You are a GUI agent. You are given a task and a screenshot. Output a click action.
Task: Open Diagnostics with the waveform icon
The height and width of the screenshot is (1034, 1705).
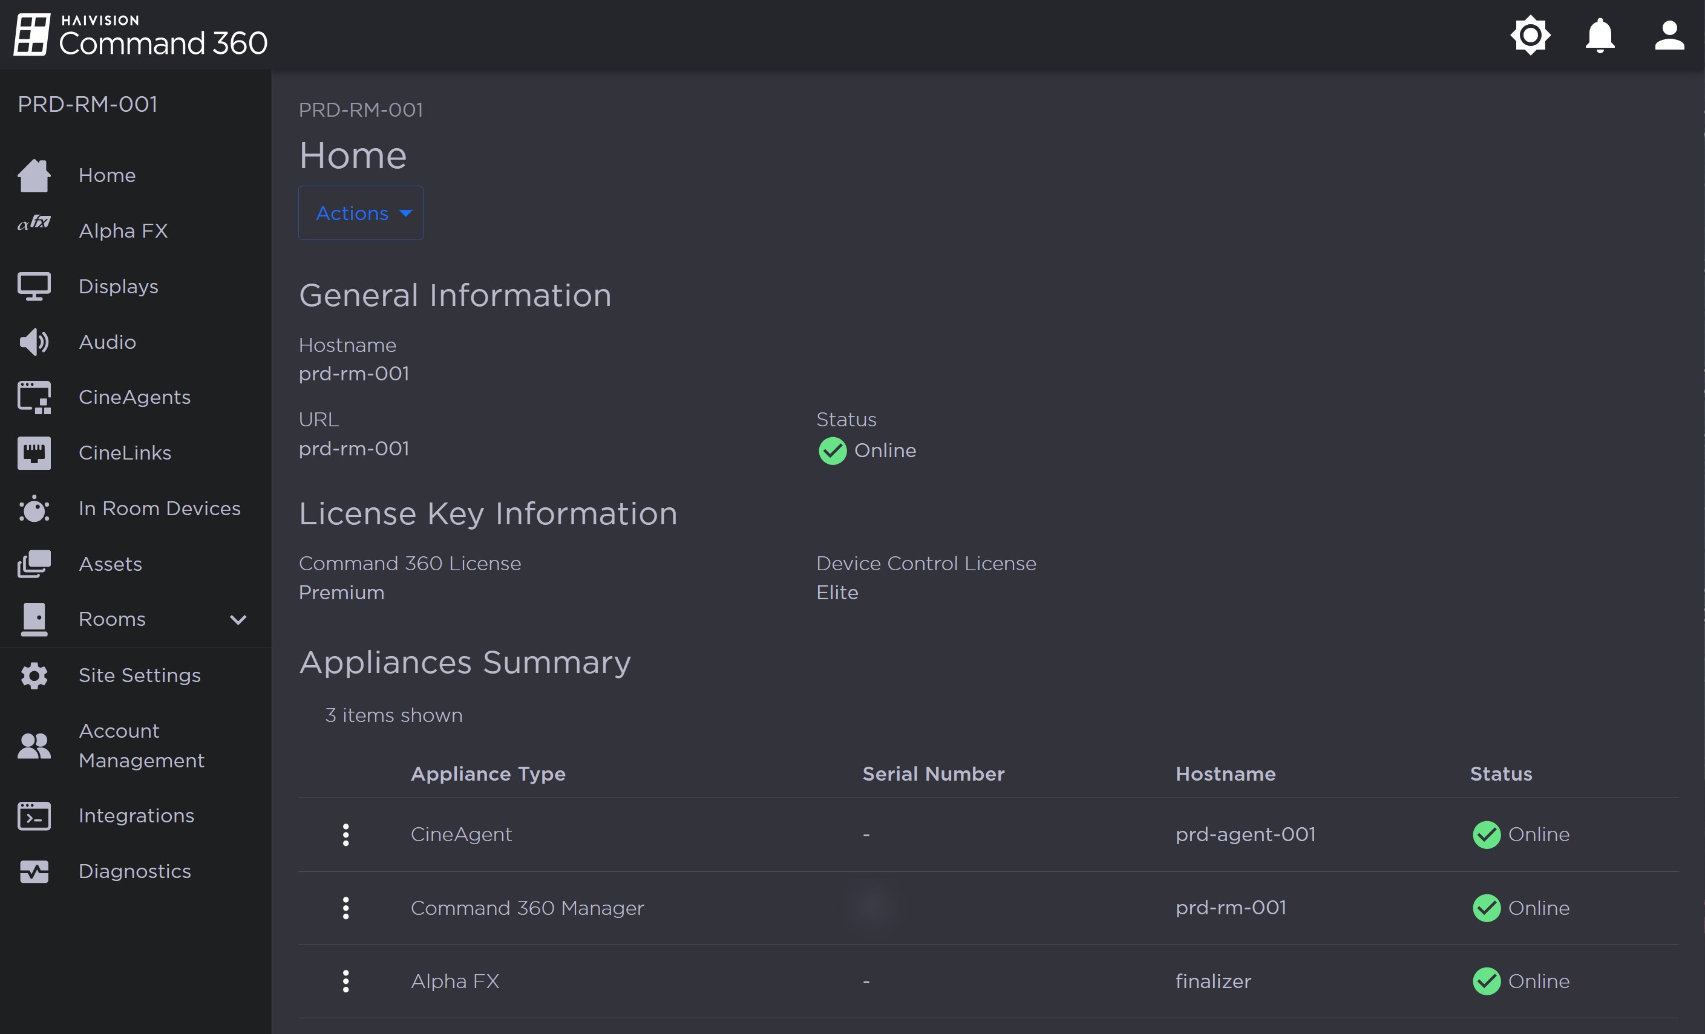click(34, 871)
